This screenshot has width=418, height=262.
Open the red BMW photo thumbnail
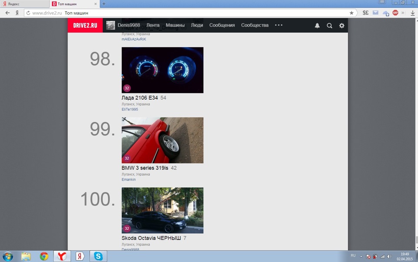162,140
